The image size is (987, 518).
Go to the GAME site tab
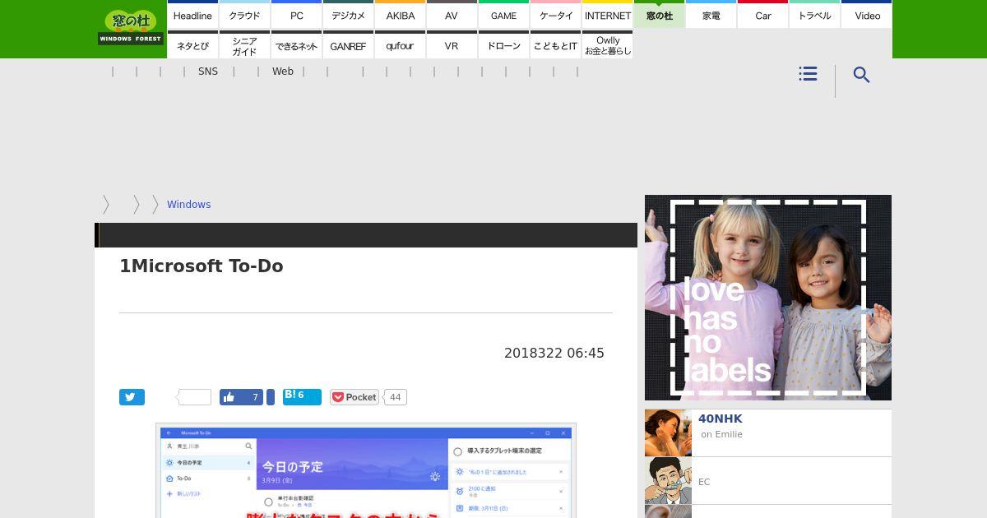tap(503, 15)
